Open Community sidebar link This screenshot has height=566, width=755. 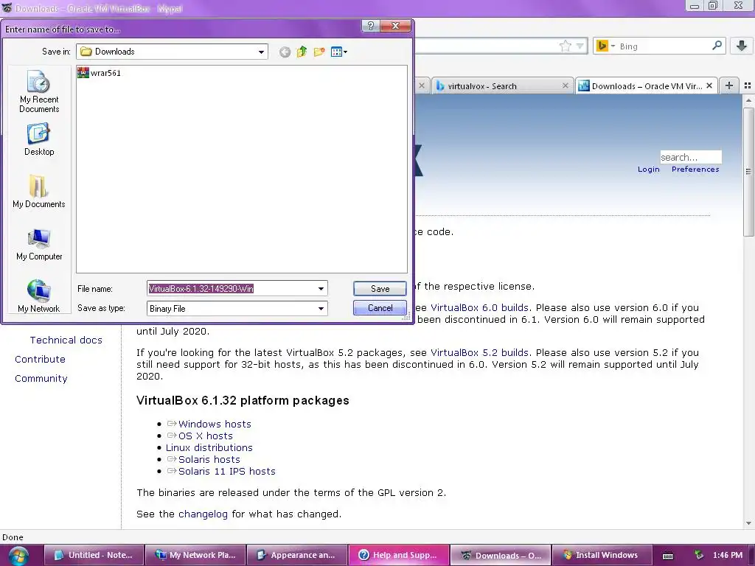tap(41, 378)
